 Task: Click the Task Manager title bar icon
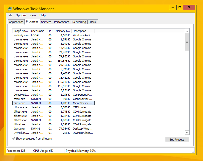[x=10, y=9]
